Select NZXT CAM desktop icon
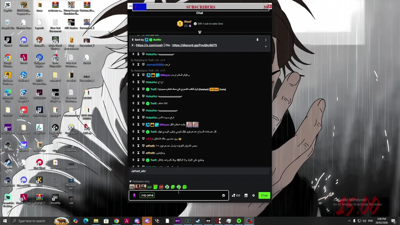400x225 pixels. [8, 129]
